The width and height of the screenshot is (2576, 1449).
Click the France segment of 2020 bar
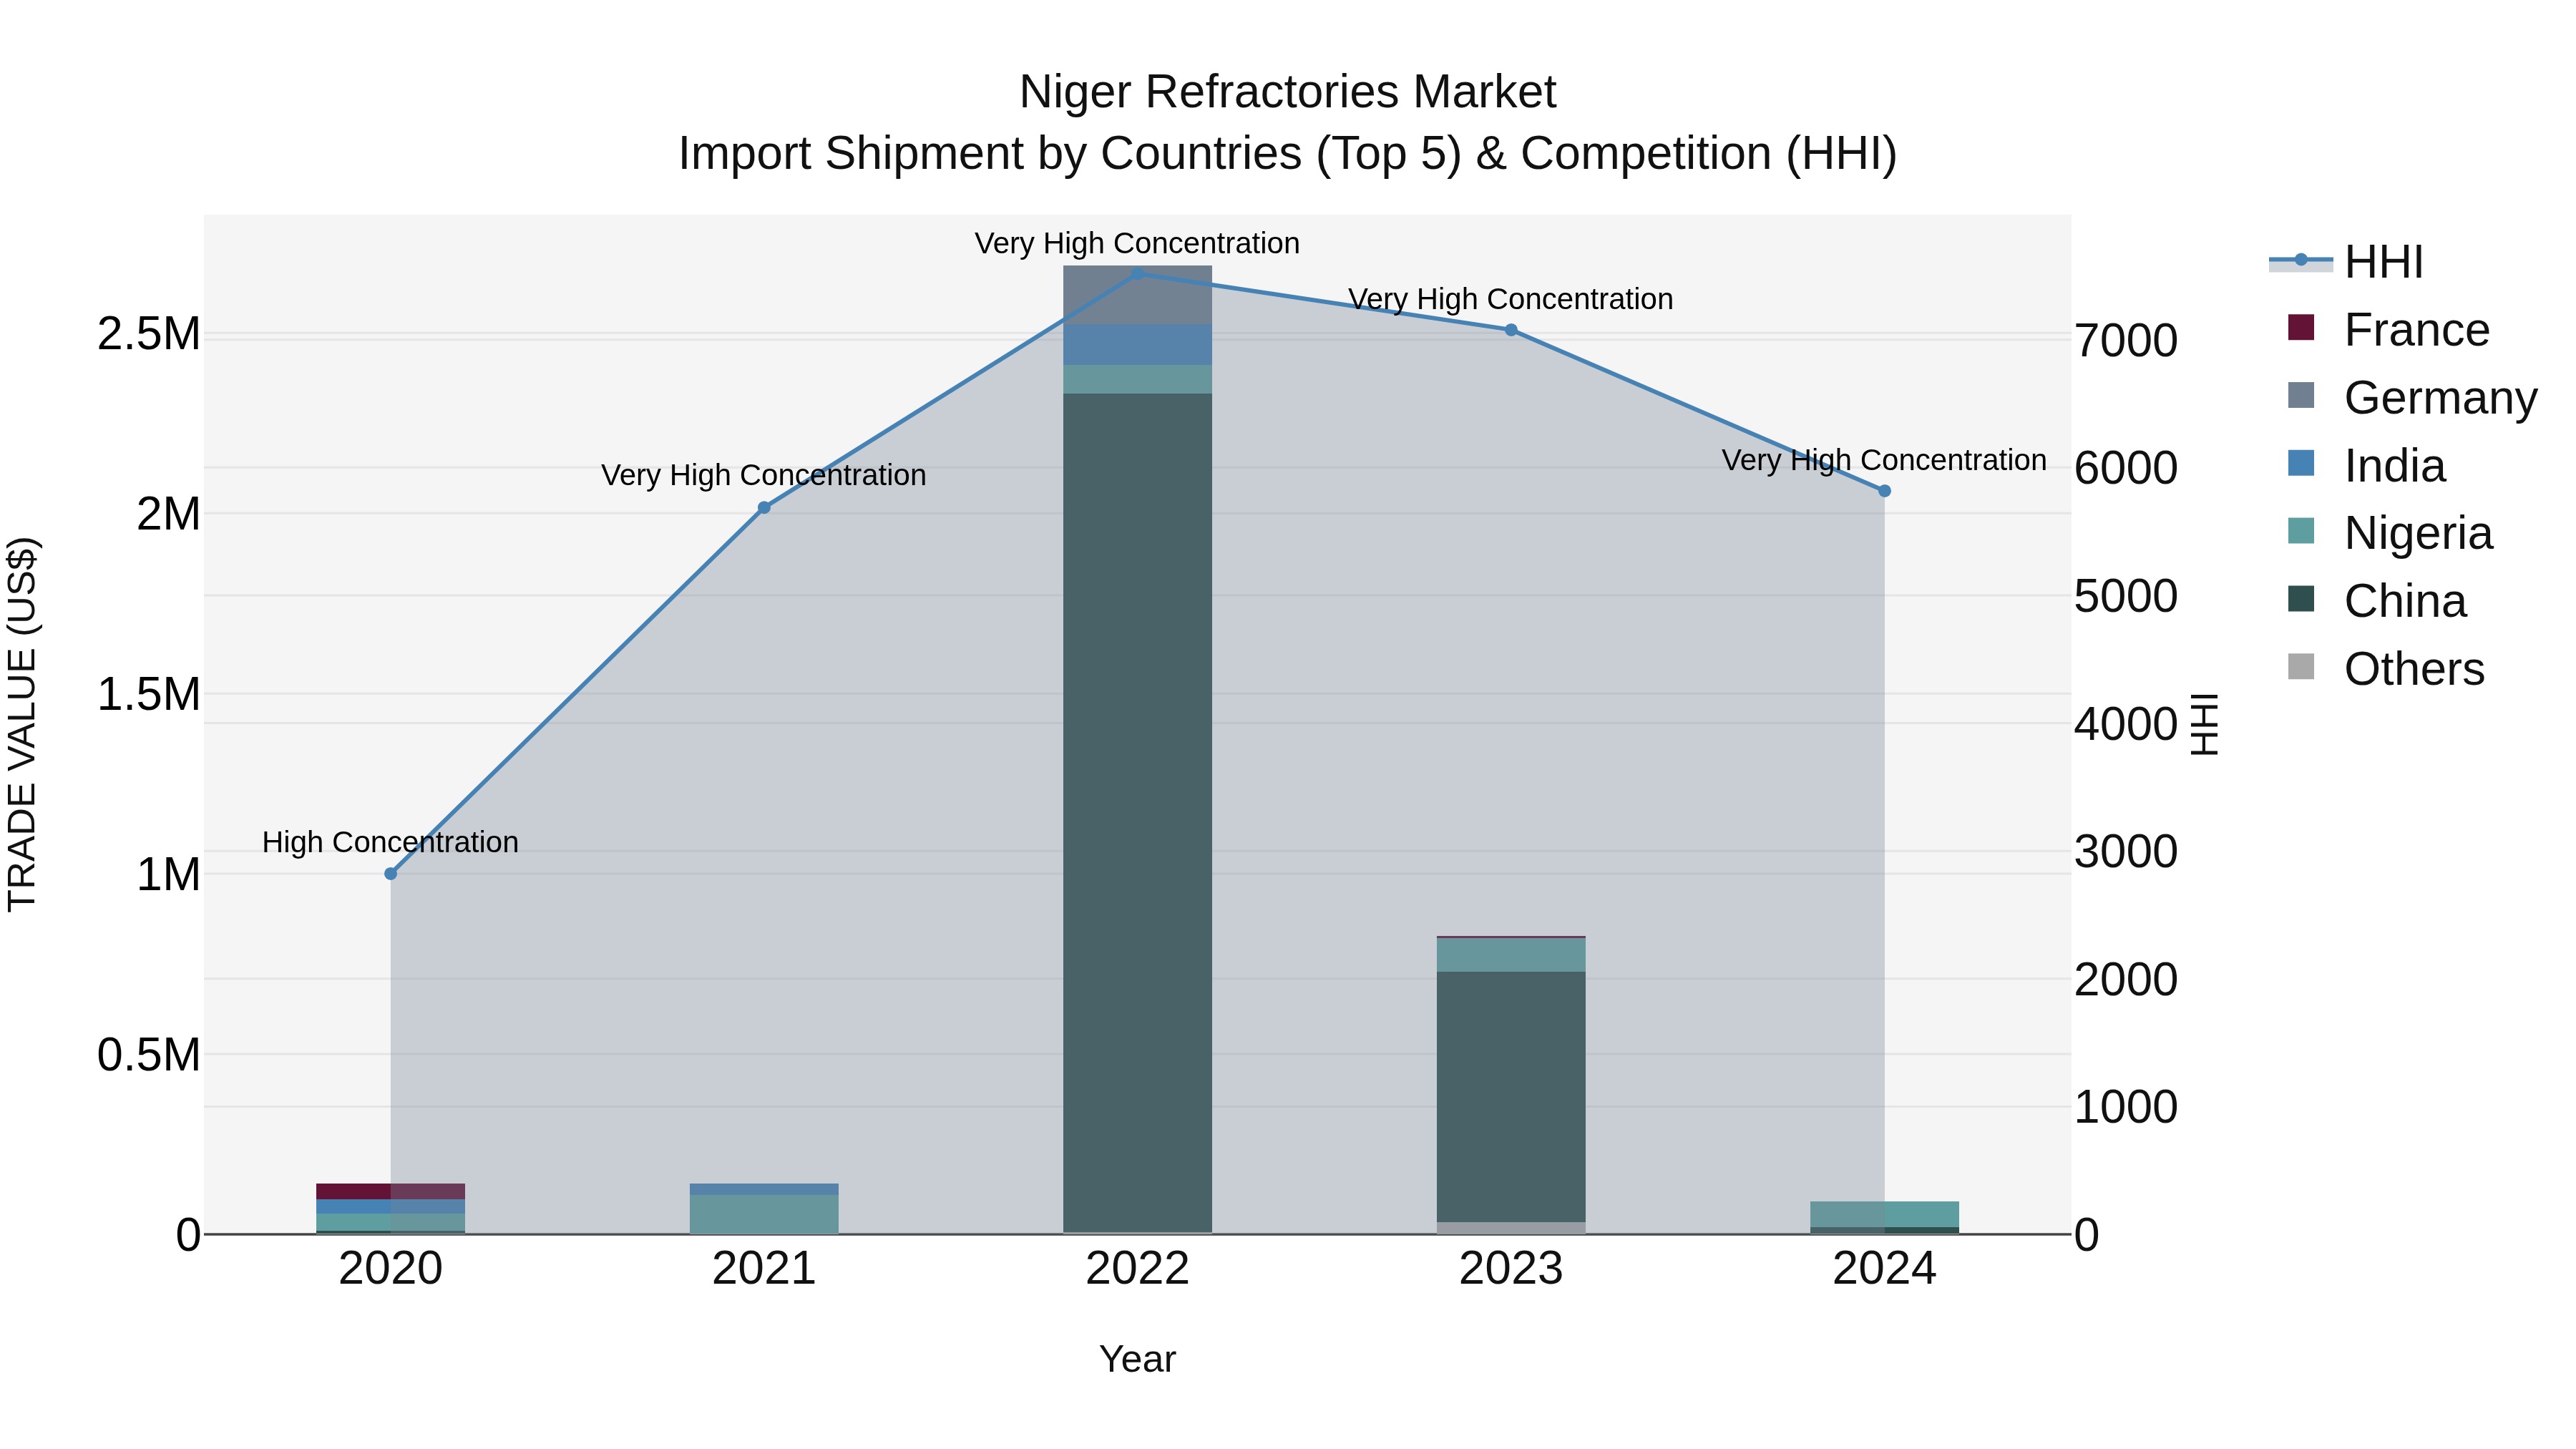[391, 1191]
